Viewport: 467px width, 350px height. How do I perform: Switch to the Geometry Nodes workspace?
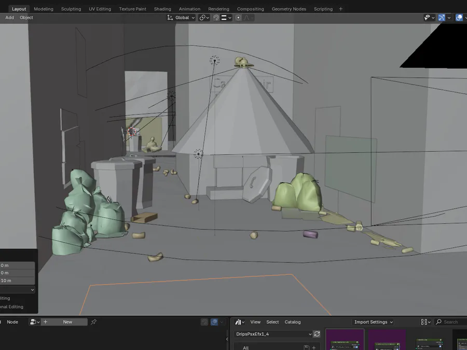(x=289, y=9)
